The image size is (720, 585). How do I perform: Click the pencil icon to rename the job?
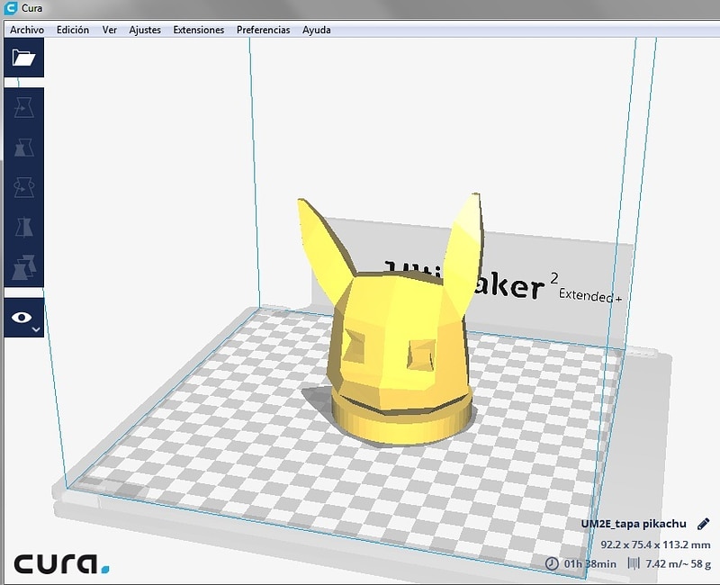coord(703,524)
